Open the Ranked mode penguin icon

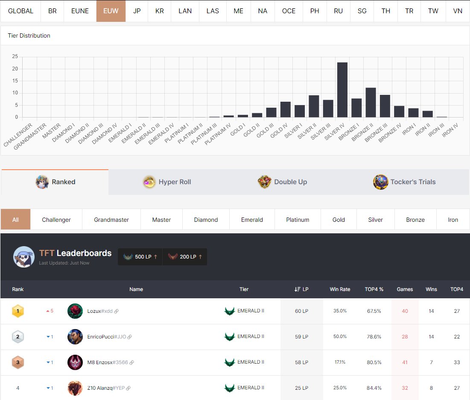(x=42, y=182)
